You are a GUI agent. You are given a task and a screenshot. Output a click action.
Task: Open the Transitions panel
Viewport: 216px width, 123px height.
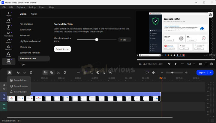coord(8,35)
